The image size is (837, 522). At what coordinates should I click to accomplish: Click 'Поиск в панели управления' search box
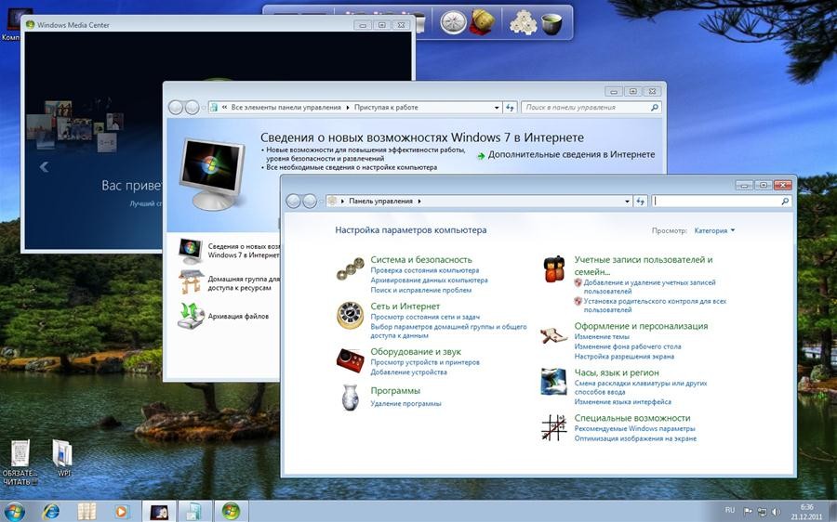pos(591,108)
